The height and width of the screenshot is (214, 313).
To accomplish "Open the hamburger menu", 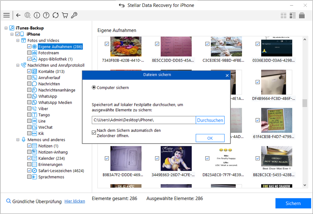I will (6, 15).
